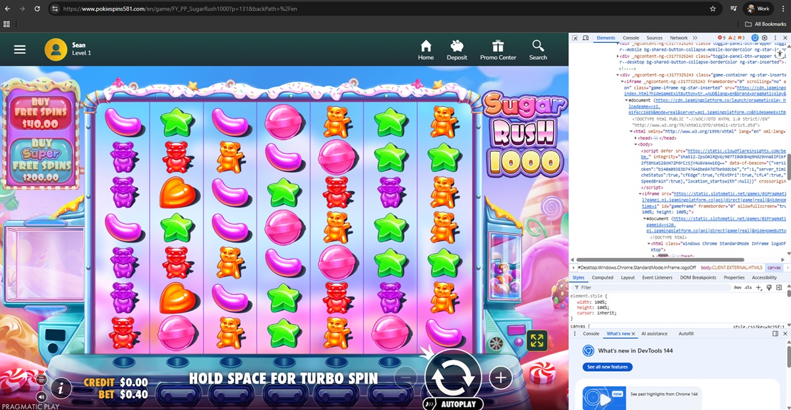791x410 pixels.
Task: Expand the collapsed head element node
Action: pos(636,138)
